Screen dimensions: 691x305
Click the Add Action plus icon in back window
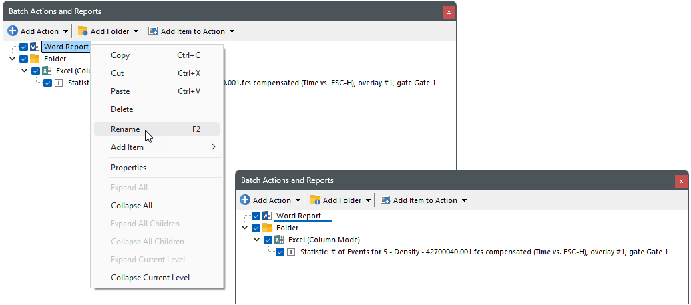(x=13, y=31)
